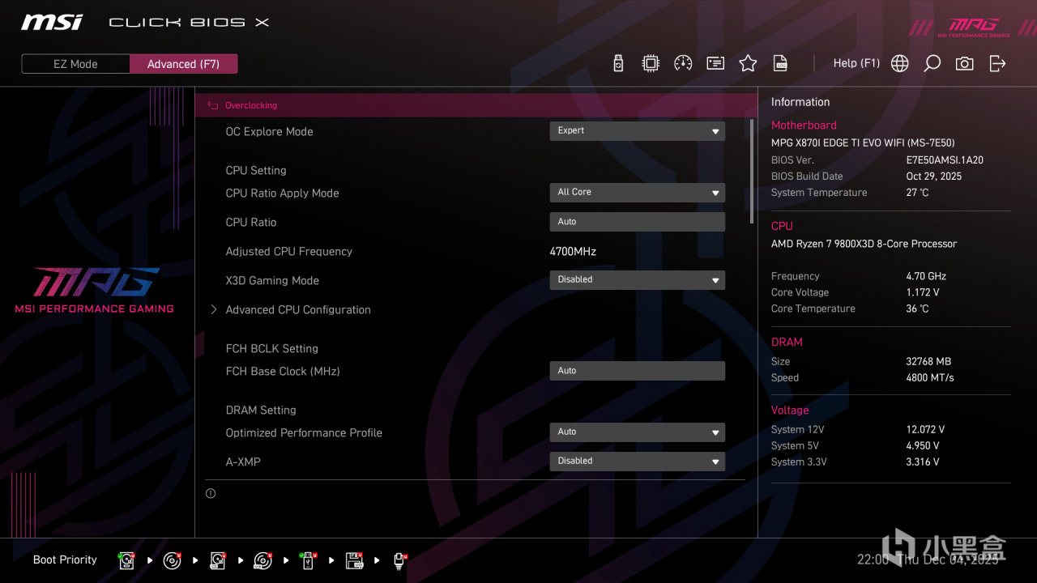Click the DRAM Setting section heading
Viewport: 1037px width, 583px height.
click(x=261, y=411)
